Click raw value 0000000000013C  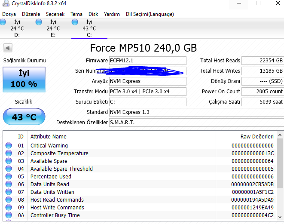click(253, 153)
